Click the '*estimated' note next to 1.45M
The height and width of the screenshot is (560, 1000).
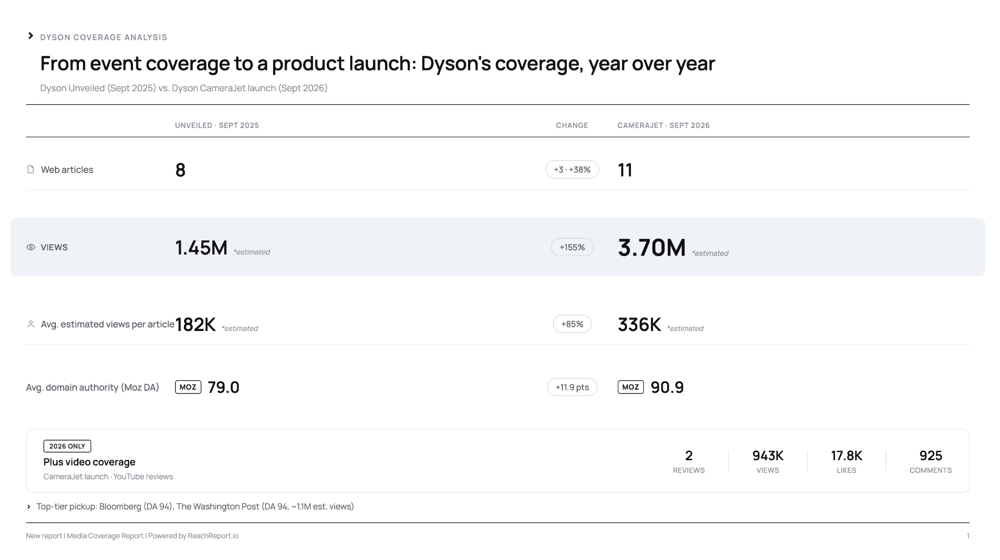click(x=251, y=252)
